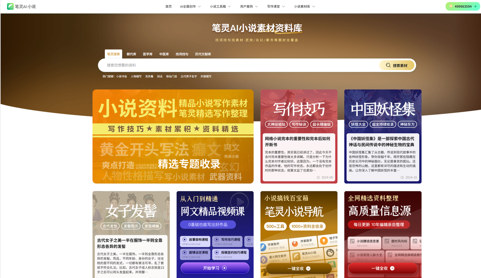
Task: Switch to the 医学库 tab
Action: pos(148,54)
